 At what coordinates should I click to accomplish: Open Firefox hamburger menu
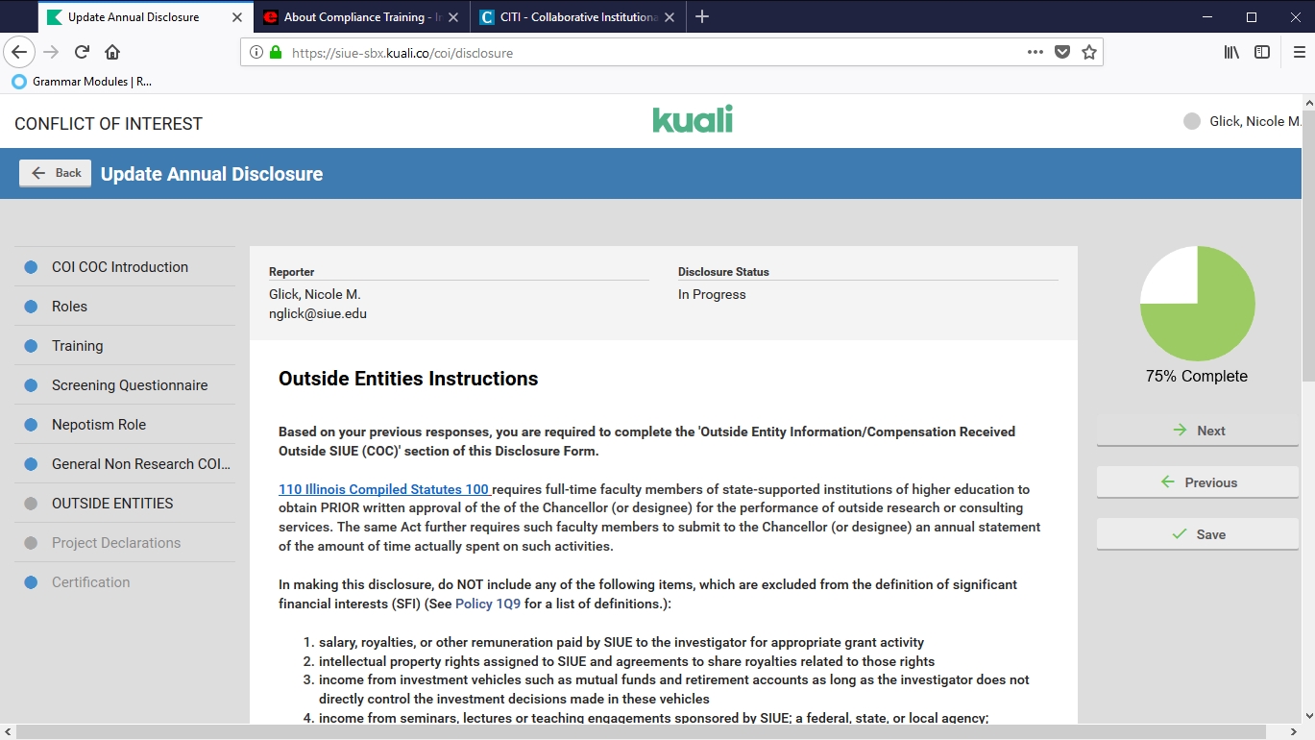tap(1299, 53)
